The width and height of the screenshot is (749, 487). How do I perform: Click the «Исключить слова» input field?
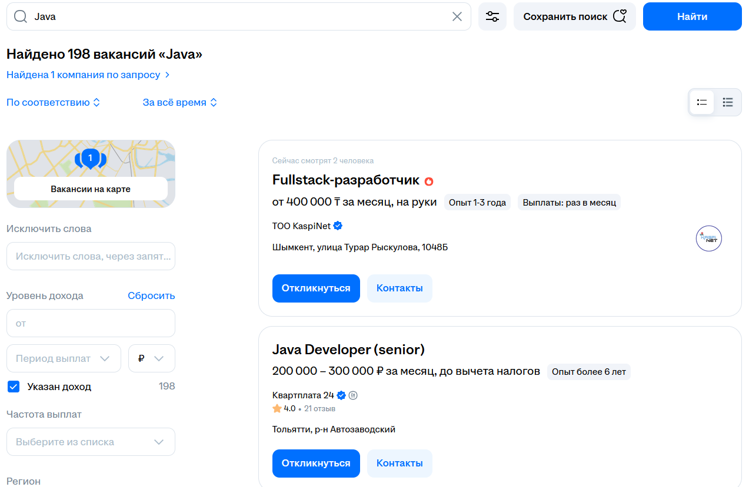click(x=91, y=256)
